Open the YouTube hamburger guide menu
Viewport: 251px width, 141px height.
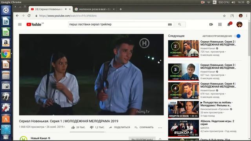pos(20,24)
